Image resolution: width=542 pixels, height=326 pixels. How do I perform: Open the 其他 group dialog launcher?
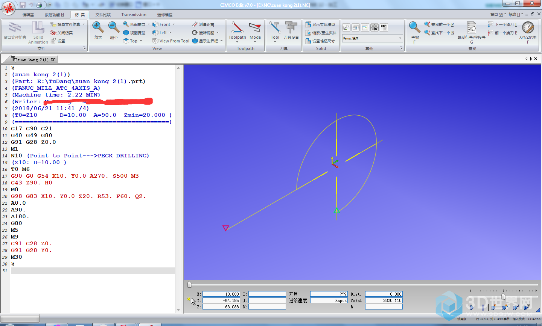pos(401,48)
